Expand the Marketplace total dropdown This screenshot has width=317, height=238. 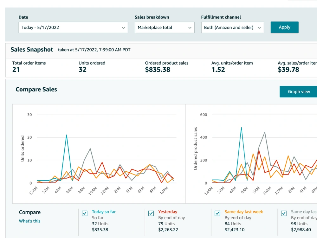coord(165,28)
